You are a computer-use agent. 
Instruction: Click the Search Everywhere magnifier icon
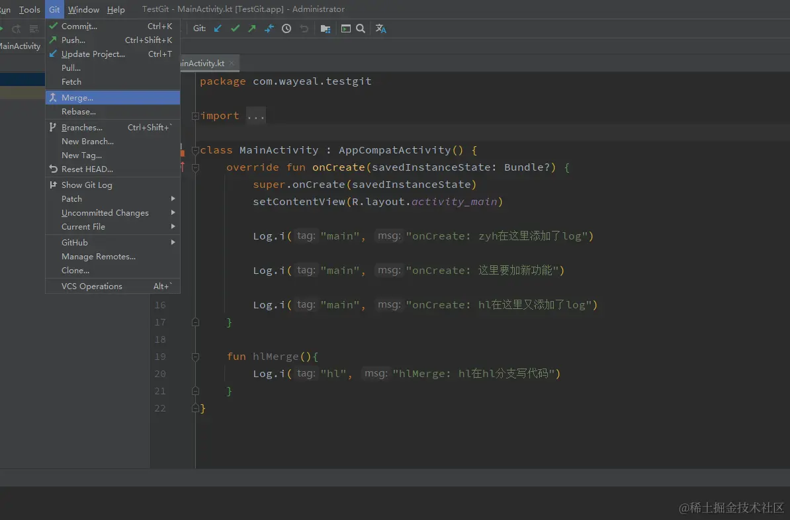click(x=361, y=28)
